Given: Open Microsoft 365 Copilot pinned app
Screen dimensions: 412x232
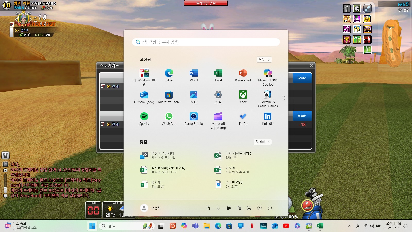Looking at the screenshot, I should (268, 77).
